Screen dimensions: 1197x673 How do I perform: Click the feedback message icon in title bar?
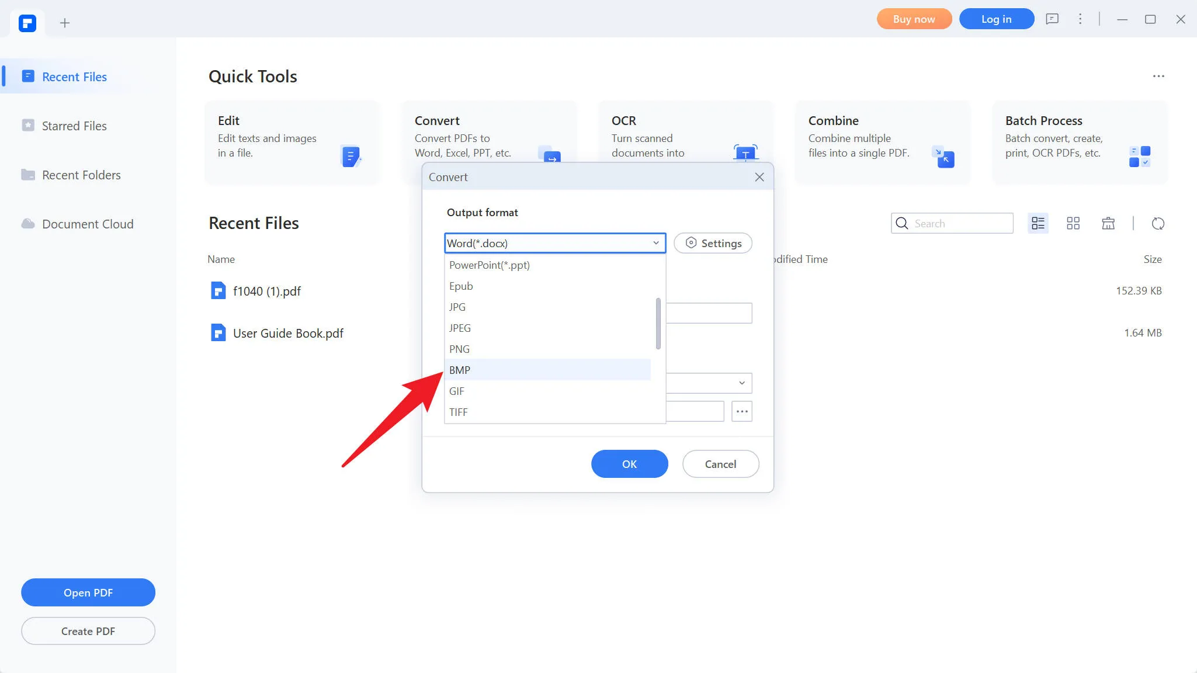[1052, 19]
